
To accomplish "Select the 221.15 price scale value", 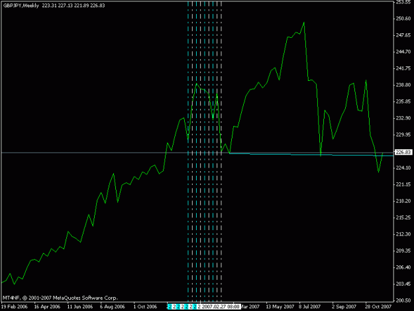I will 403,184.
